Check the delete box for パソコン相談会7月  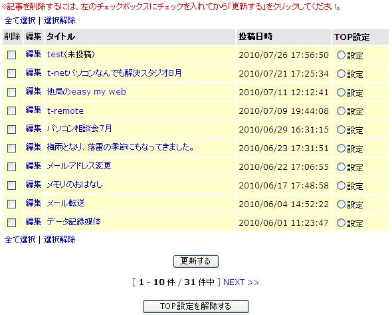[11, 130]
